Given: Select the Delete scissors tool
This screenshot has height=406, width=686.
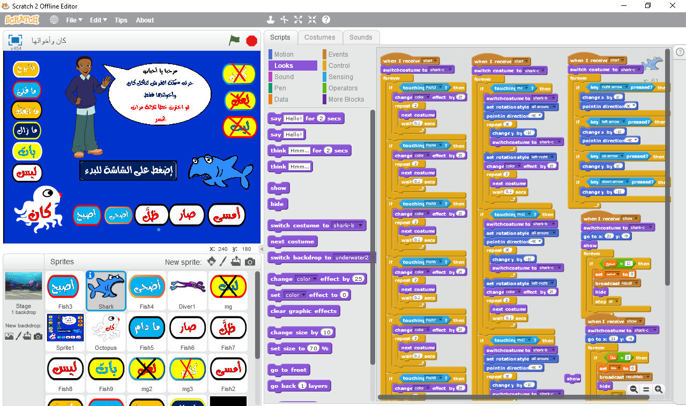Looking at the screenshot, I should pos(285,20).
